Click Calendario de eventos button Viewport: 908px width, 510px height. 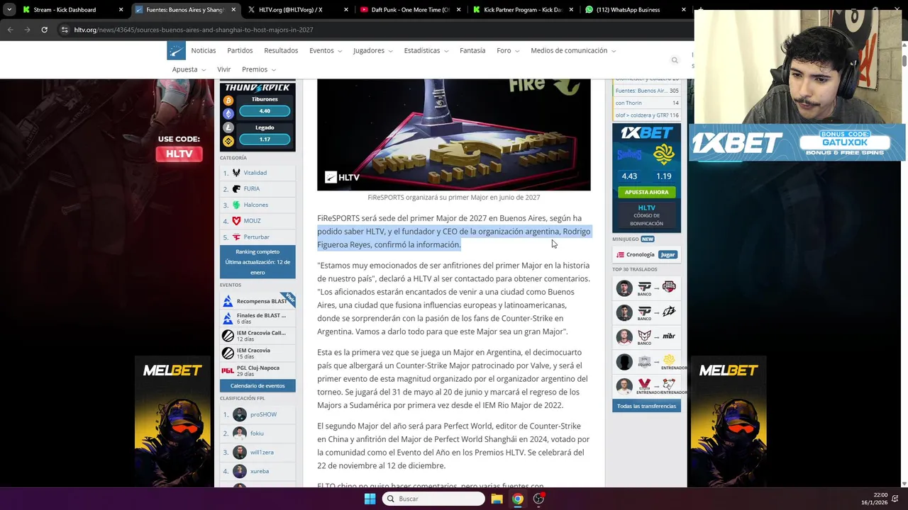(x=258, y=386)
